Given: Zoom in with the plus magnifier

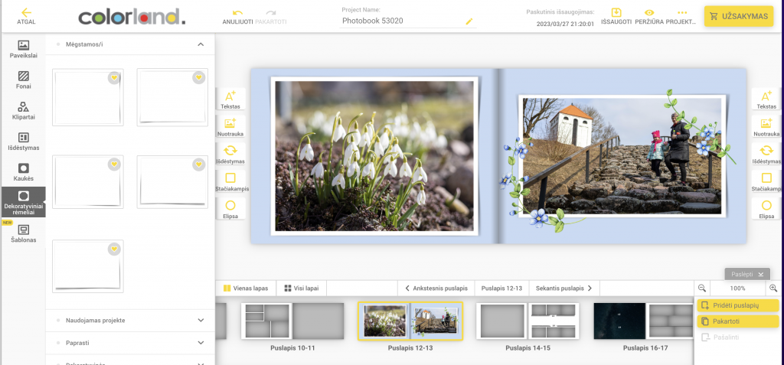Looking at the screenshot, I should [x=773, y=288].
